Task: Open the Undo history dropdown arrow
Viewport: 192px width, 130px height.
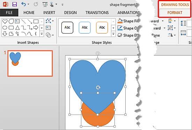Action: [x=28, y=5]
